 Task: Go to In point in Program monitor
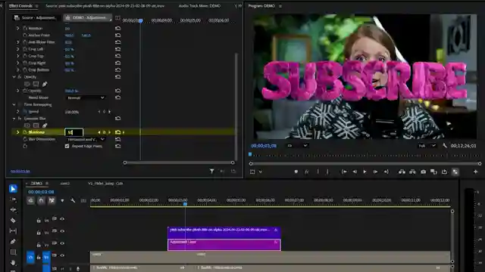[344, 172]
